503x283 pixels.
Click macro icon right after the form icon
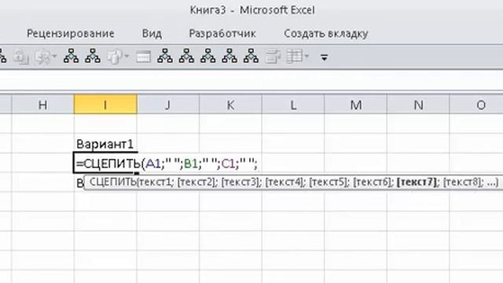pos(165,56)
